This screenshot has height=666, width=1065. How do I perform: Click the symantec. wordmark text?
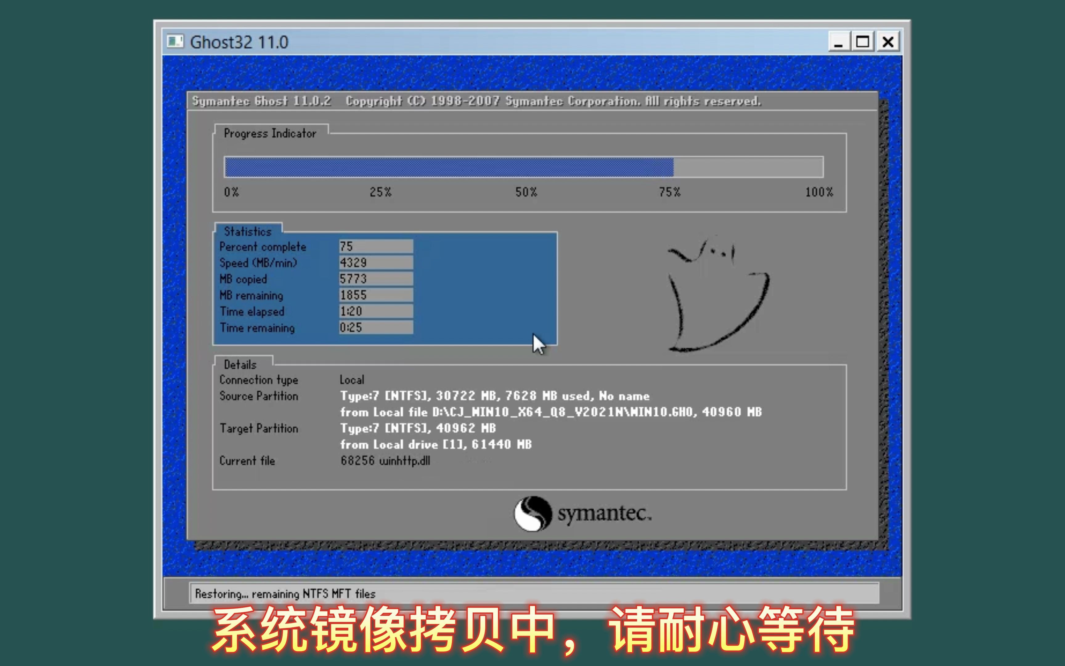coord(604,514)
